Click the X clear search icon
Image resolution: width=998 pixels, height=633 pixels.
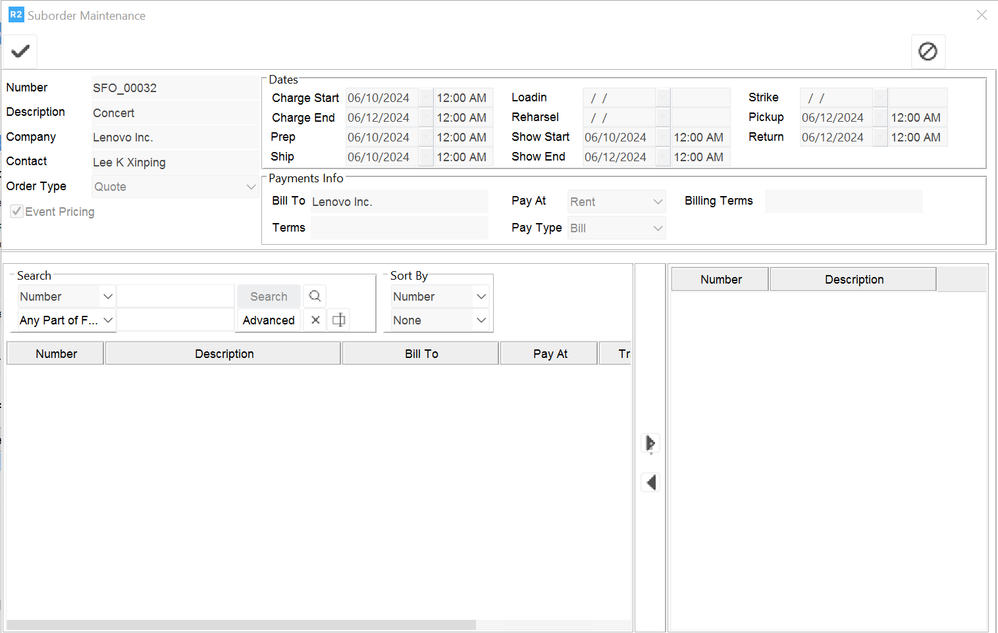click(315, 320)
